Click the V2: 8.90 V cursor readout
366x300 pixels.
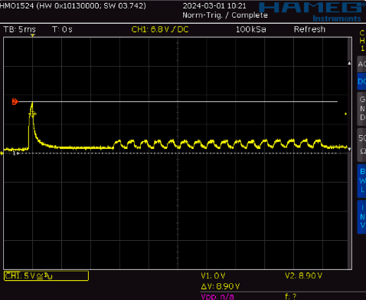click(x=304, y=275)
